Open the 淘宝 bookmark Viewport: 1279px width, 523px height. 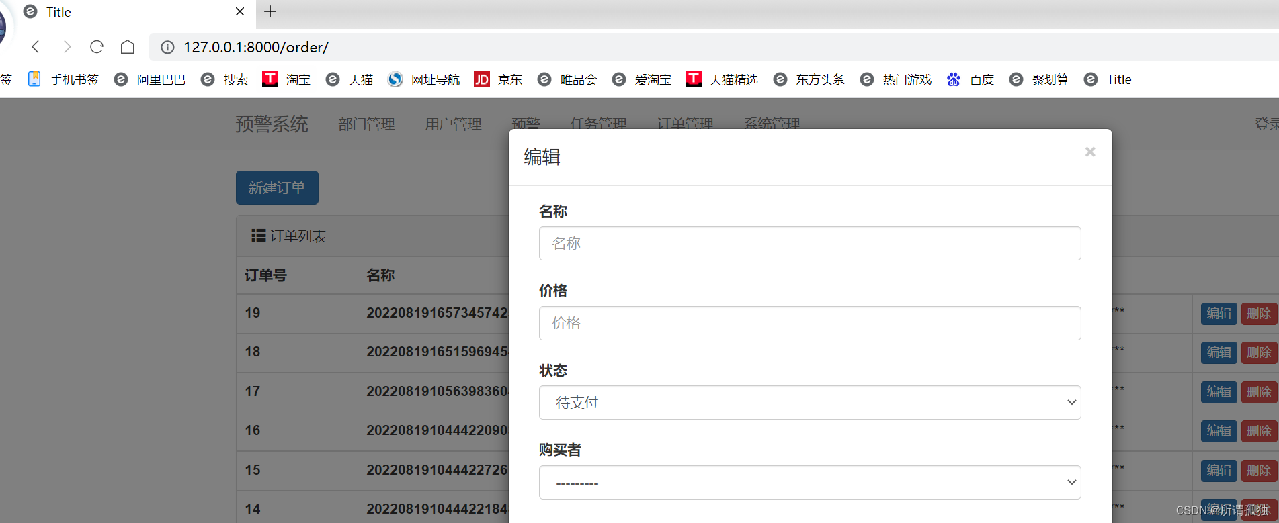coord(286,79)
